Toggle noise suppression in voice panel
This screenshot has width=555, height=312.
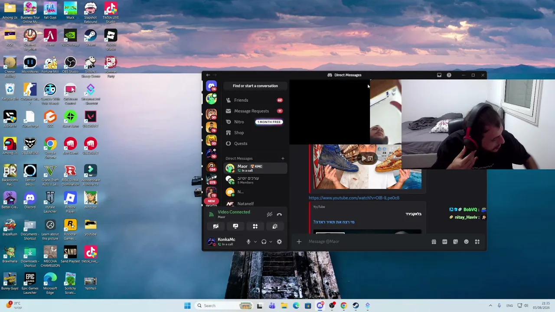click(269, 214)
